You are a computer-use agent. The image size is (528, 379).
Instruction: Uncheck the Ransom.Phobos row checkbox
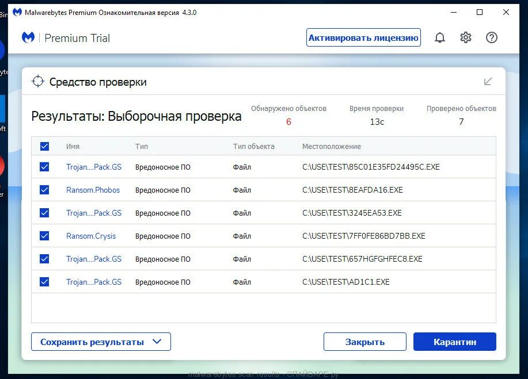click(x=44, y=190)
